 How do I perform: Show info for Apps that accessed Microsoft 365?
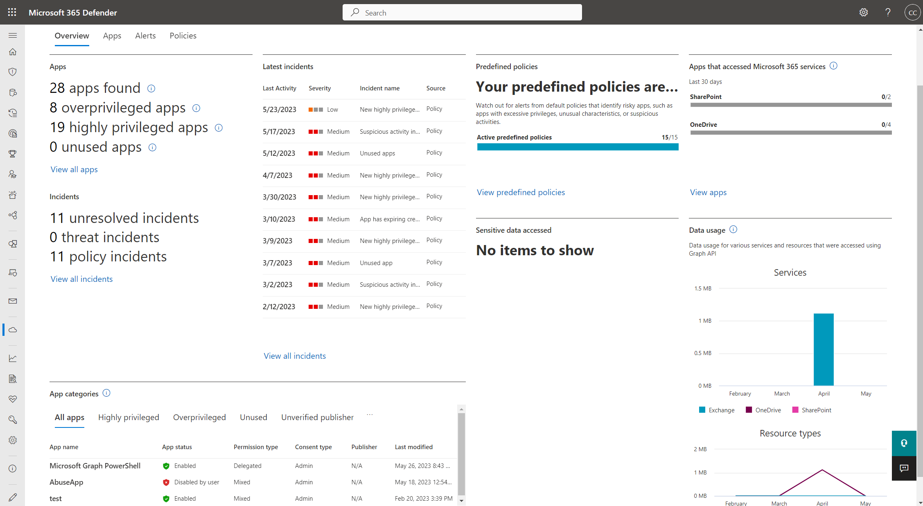pos(833,65)
